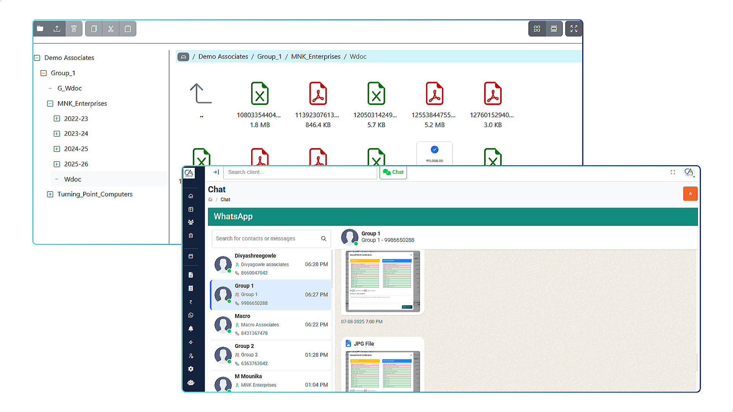Click the cut scissors icon in file manager
Screen dimensions: 733x412
pyautogui.click(x=111, y=29)
